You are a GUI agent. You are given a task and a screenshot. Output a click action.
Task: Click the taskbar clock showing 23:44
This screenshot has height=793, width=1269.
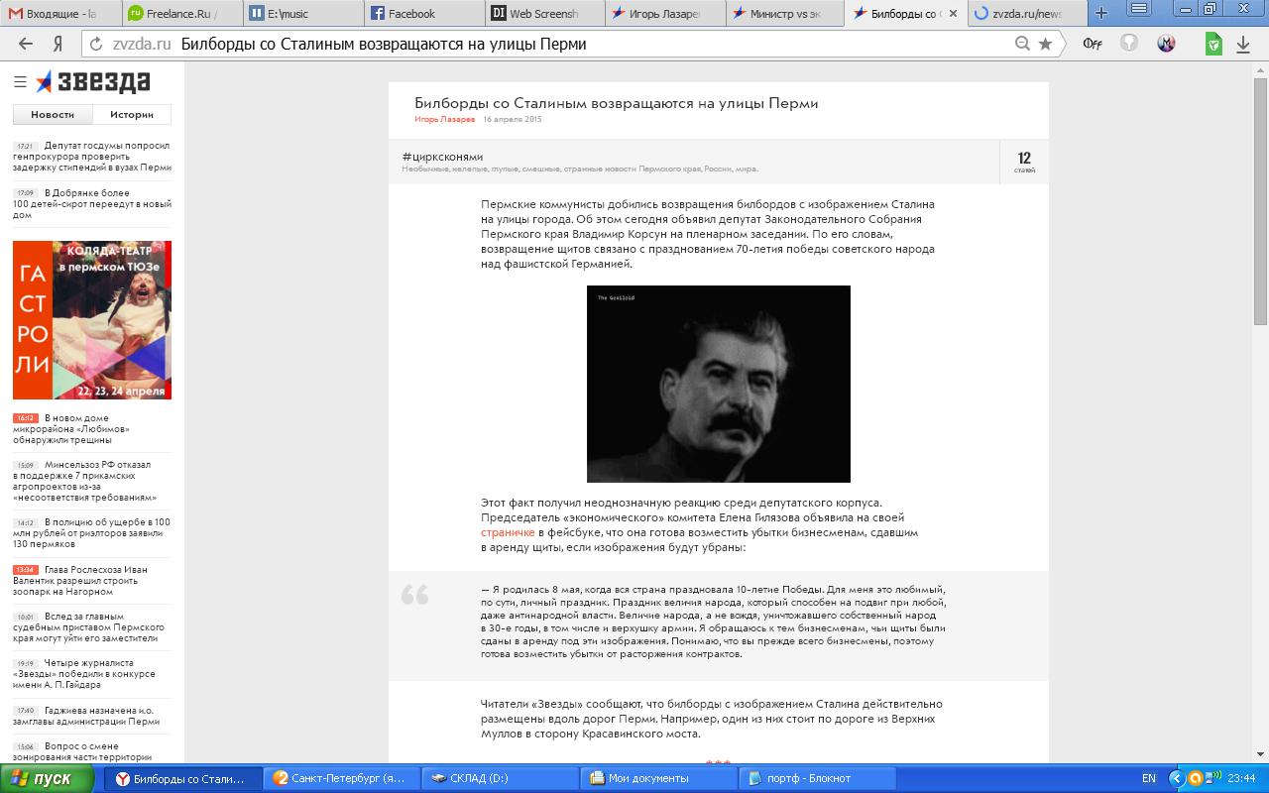tap(1242, 778)
